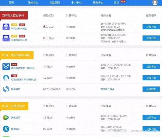Switch to 个人中心 tab
This screenshot has width=162, height=137.
76,3
